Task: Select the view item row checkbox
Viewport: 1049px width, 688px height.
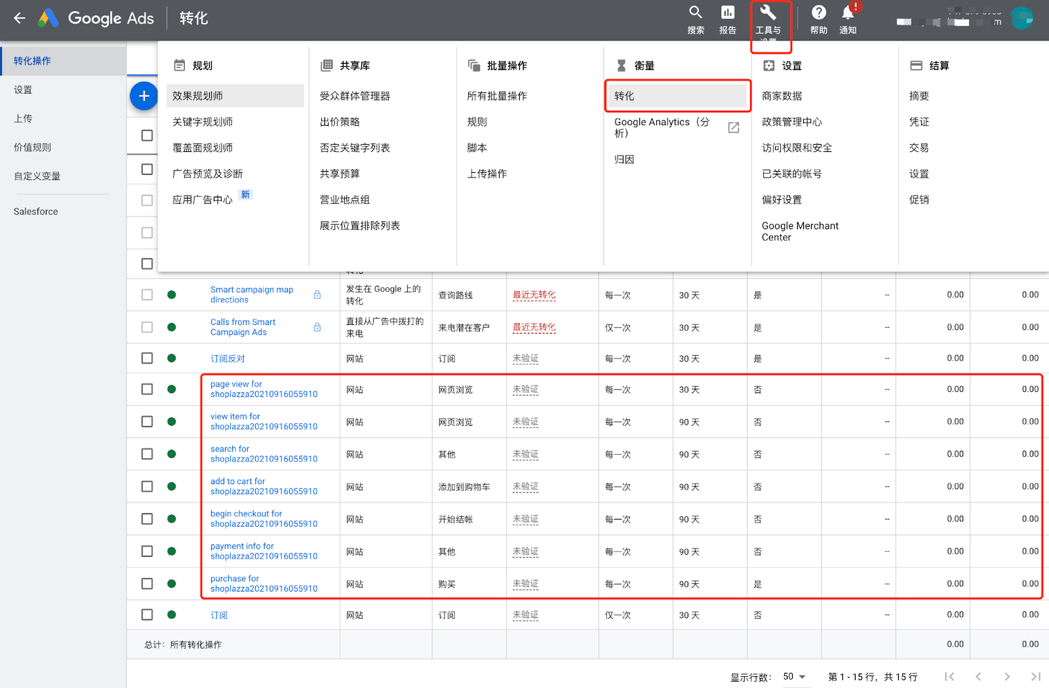Action: [147, 422]
